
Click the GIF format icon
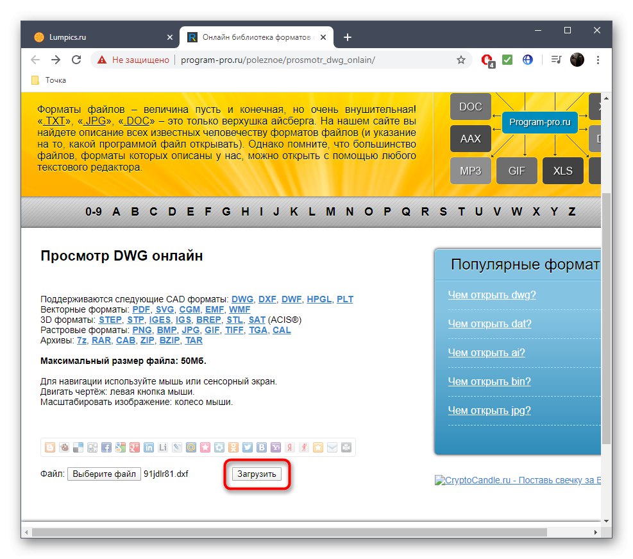[517, 171]
